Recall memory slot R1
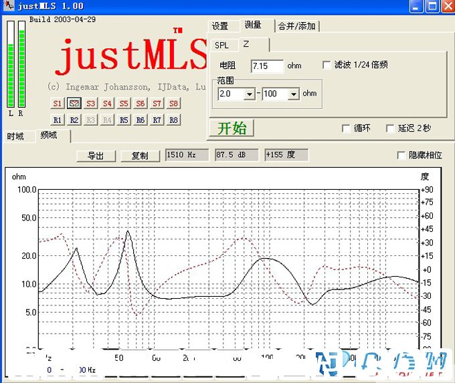455x383 pixels. (x=57, y=120)
